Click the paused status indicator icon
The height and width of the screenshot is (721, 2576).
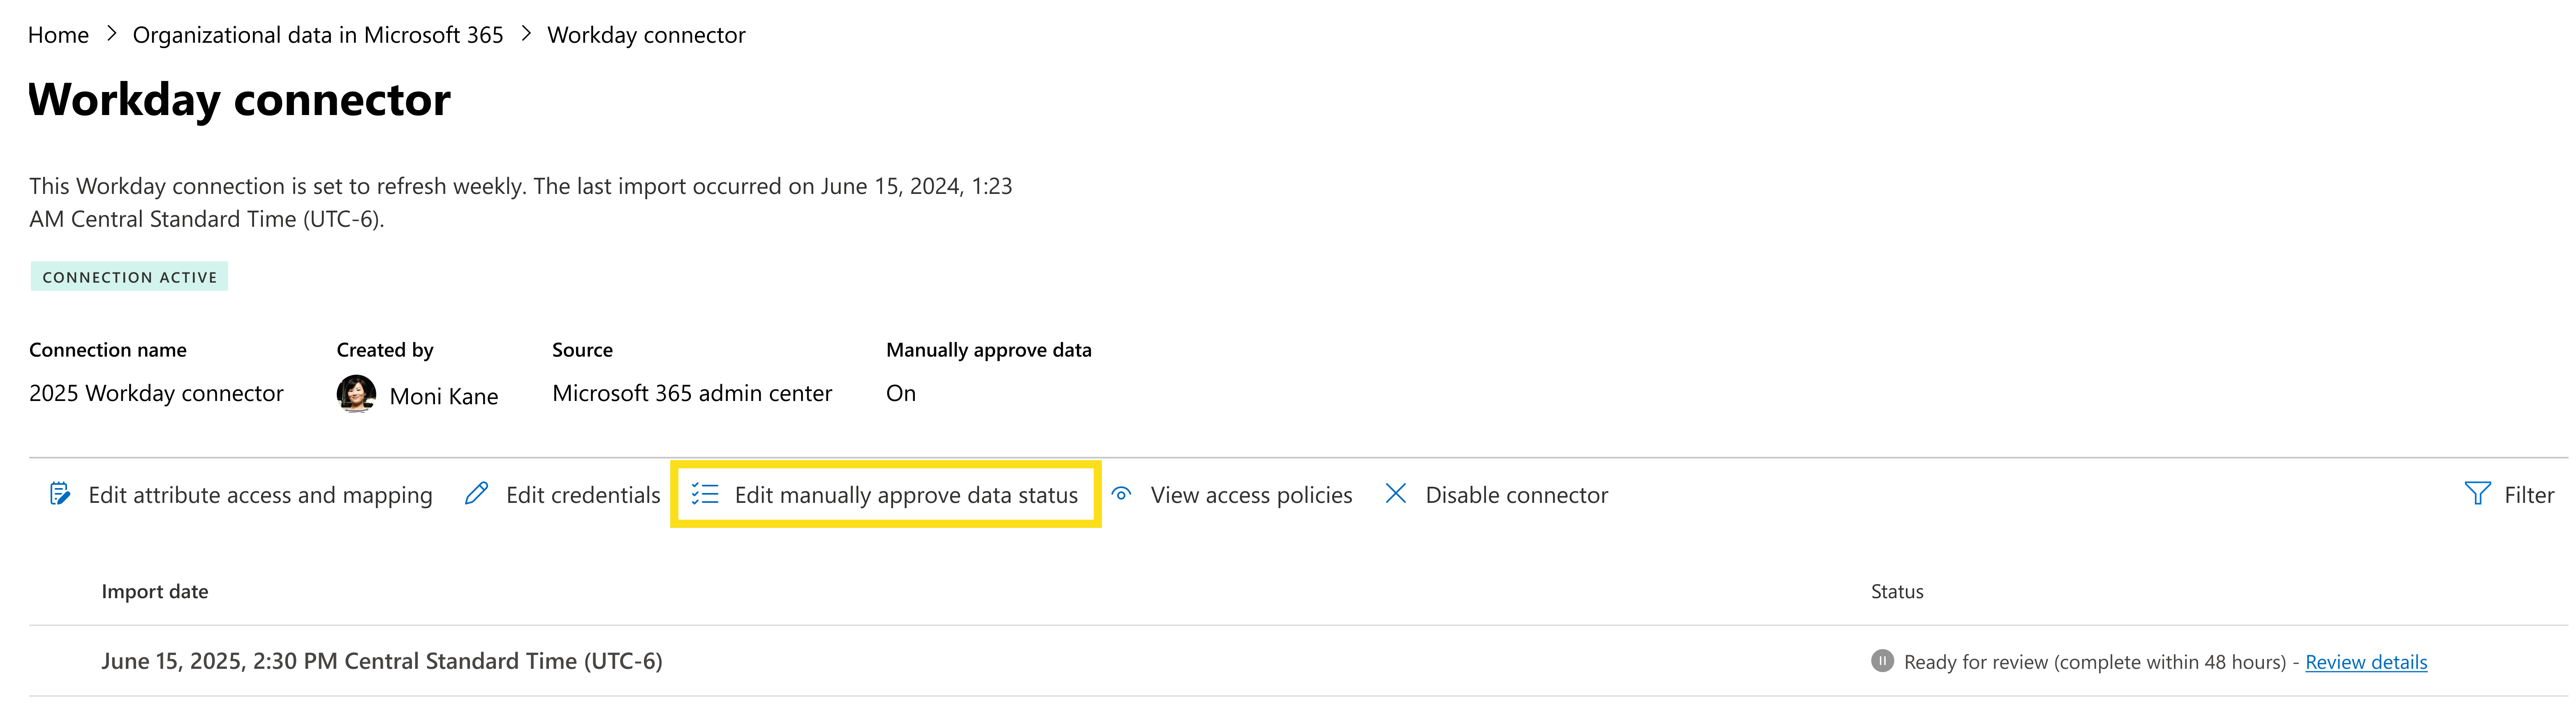[1881, 661]
